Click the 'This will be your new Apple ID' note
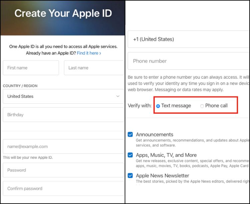Screen dimensions: 250x204 (x=28, y=157)
